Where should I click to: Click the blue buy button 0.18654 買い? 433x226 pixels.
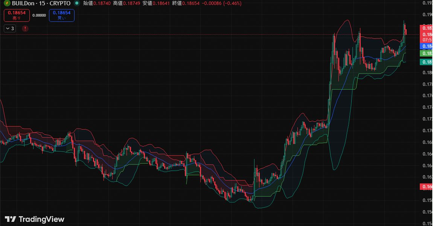click(62, 15)
